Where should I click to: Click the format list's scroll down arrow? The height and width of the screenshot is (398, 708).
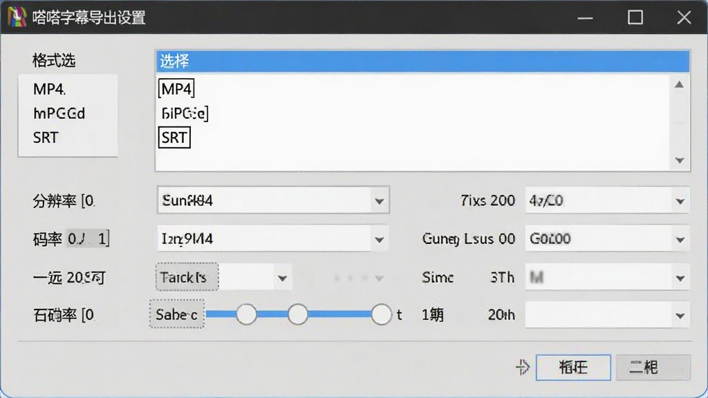tap(680, 160)
